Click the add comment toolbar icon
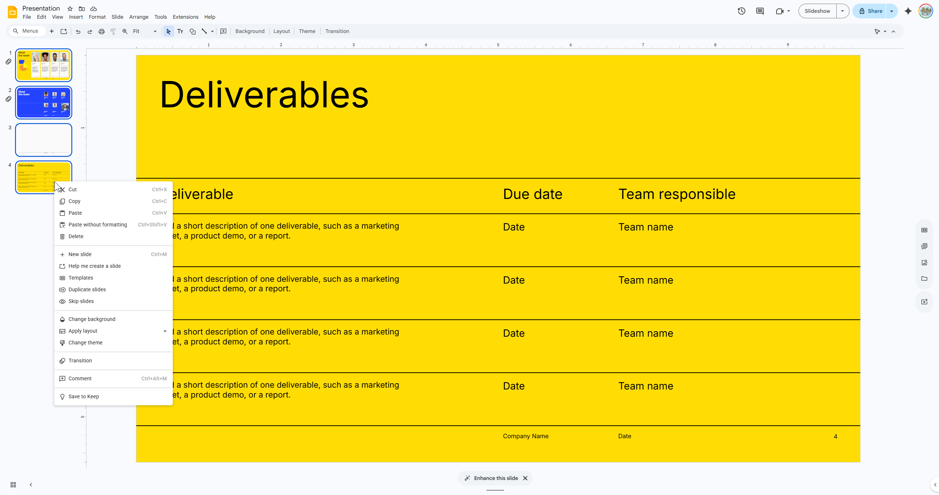Image resolution: width=939 pixels, height=495 pixels. (x=223, y=31)
